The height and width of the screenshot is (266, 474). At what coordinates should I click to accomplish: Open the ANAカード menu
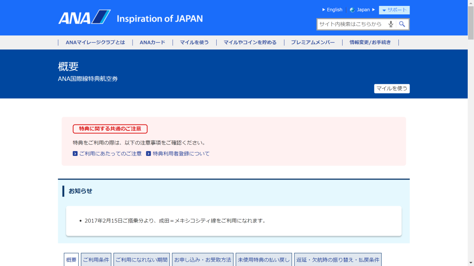(x=152, y=42)
